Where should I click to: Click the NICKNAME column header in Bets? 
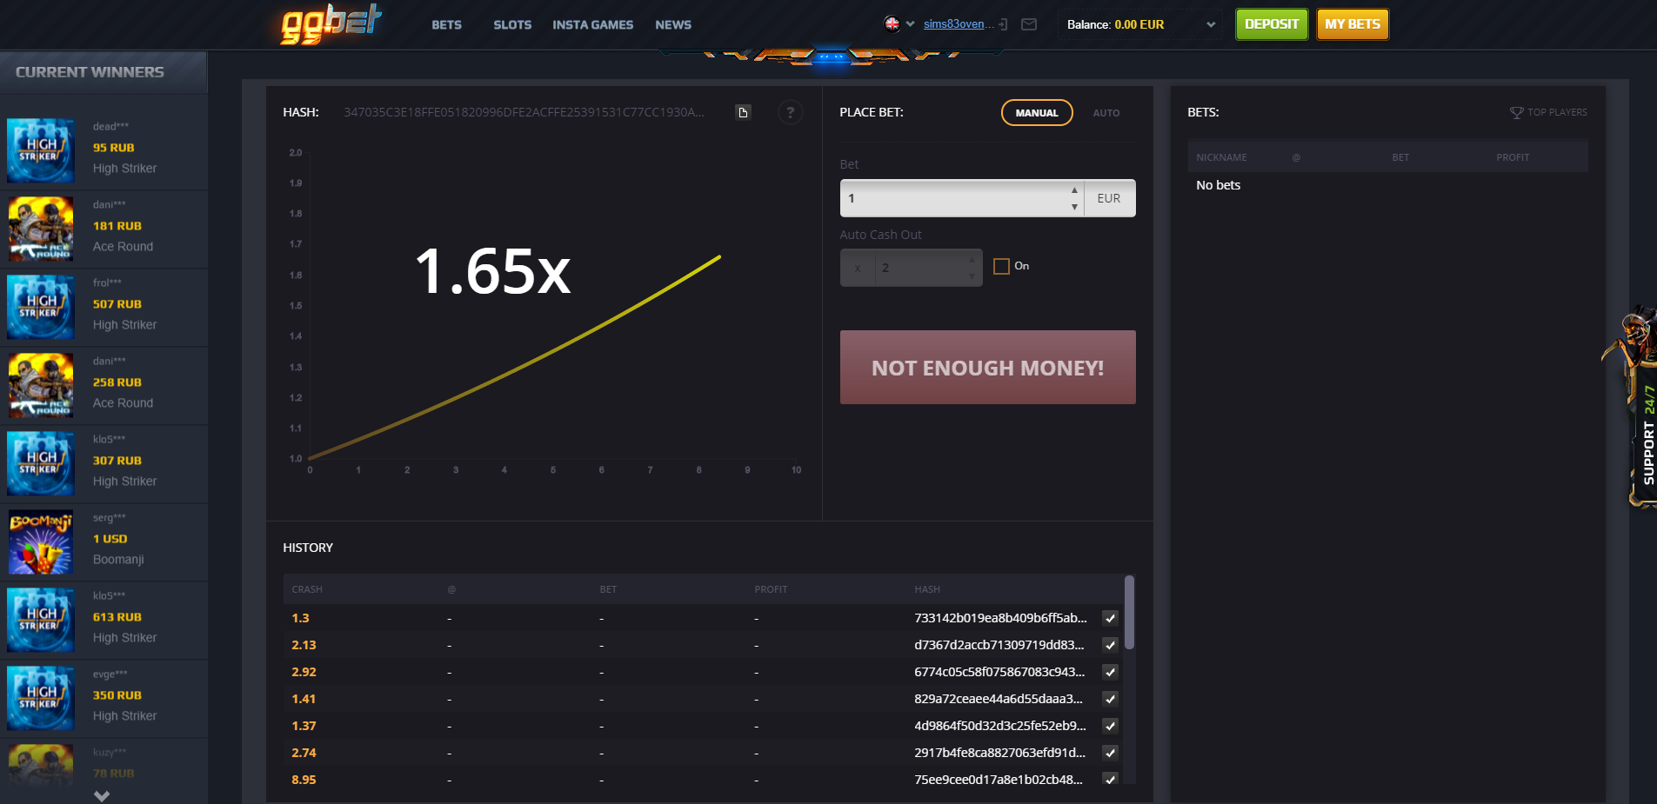tap(1221, 157)
